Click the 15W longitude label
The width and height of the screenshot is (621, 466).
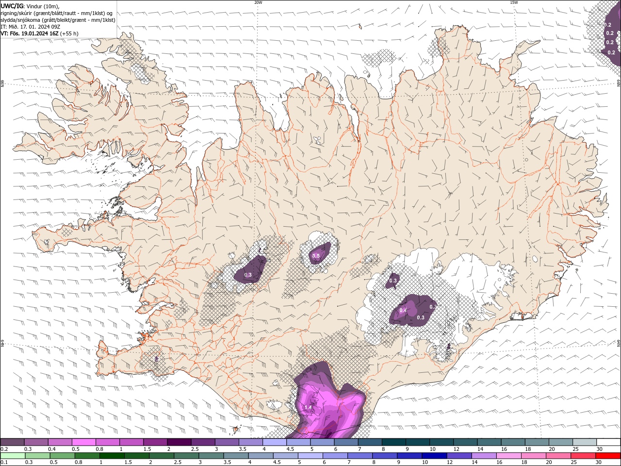coord(514,2)
